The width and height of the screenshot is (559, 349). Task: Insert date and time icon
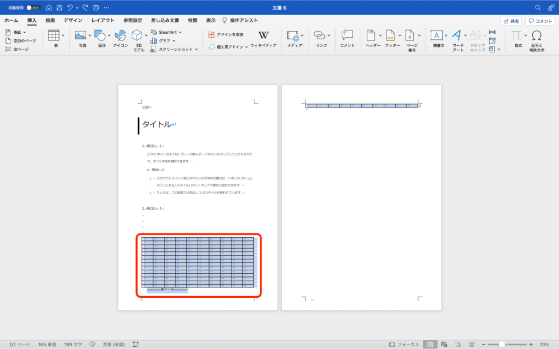click(x=492, y=40)
